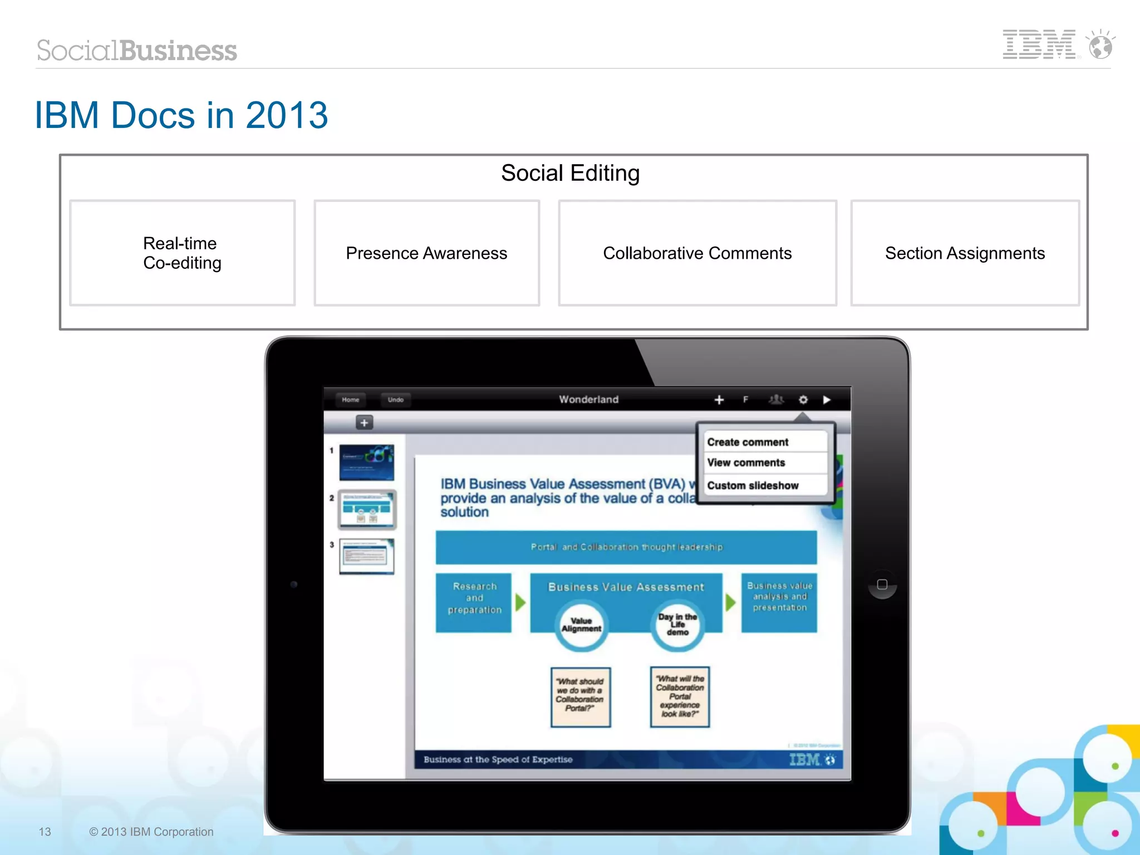Add a new slide with plus button
This screenshot has height=855, width=1140.
(x=364, y=423)
